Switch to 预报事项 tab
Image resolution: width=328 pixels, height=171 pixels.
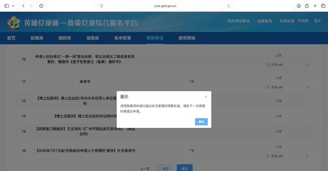pyautogui.click(x=155, y=38)
